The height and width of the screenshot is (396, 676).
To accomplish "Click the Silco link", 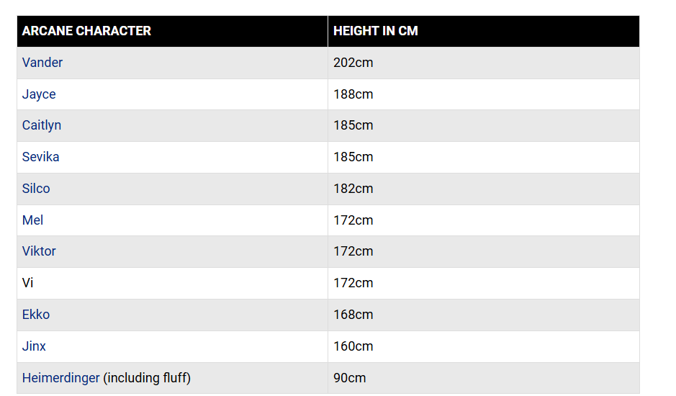I will [36, 189].
